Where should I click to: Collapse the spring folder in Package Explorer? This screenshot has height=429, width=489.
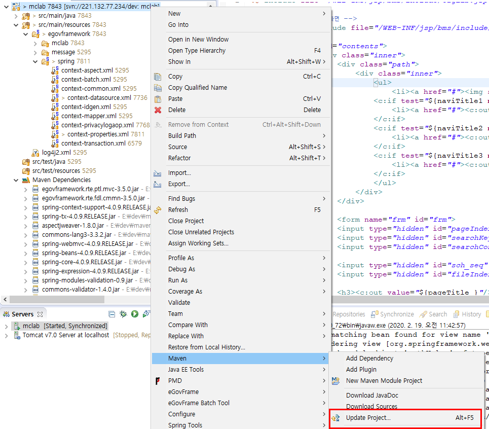(34, 61)
